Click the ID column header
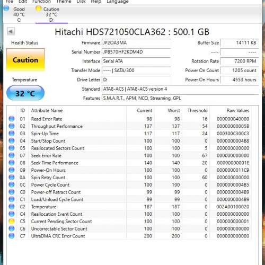This screenshot has width=265, height=265. click(22, 110)
